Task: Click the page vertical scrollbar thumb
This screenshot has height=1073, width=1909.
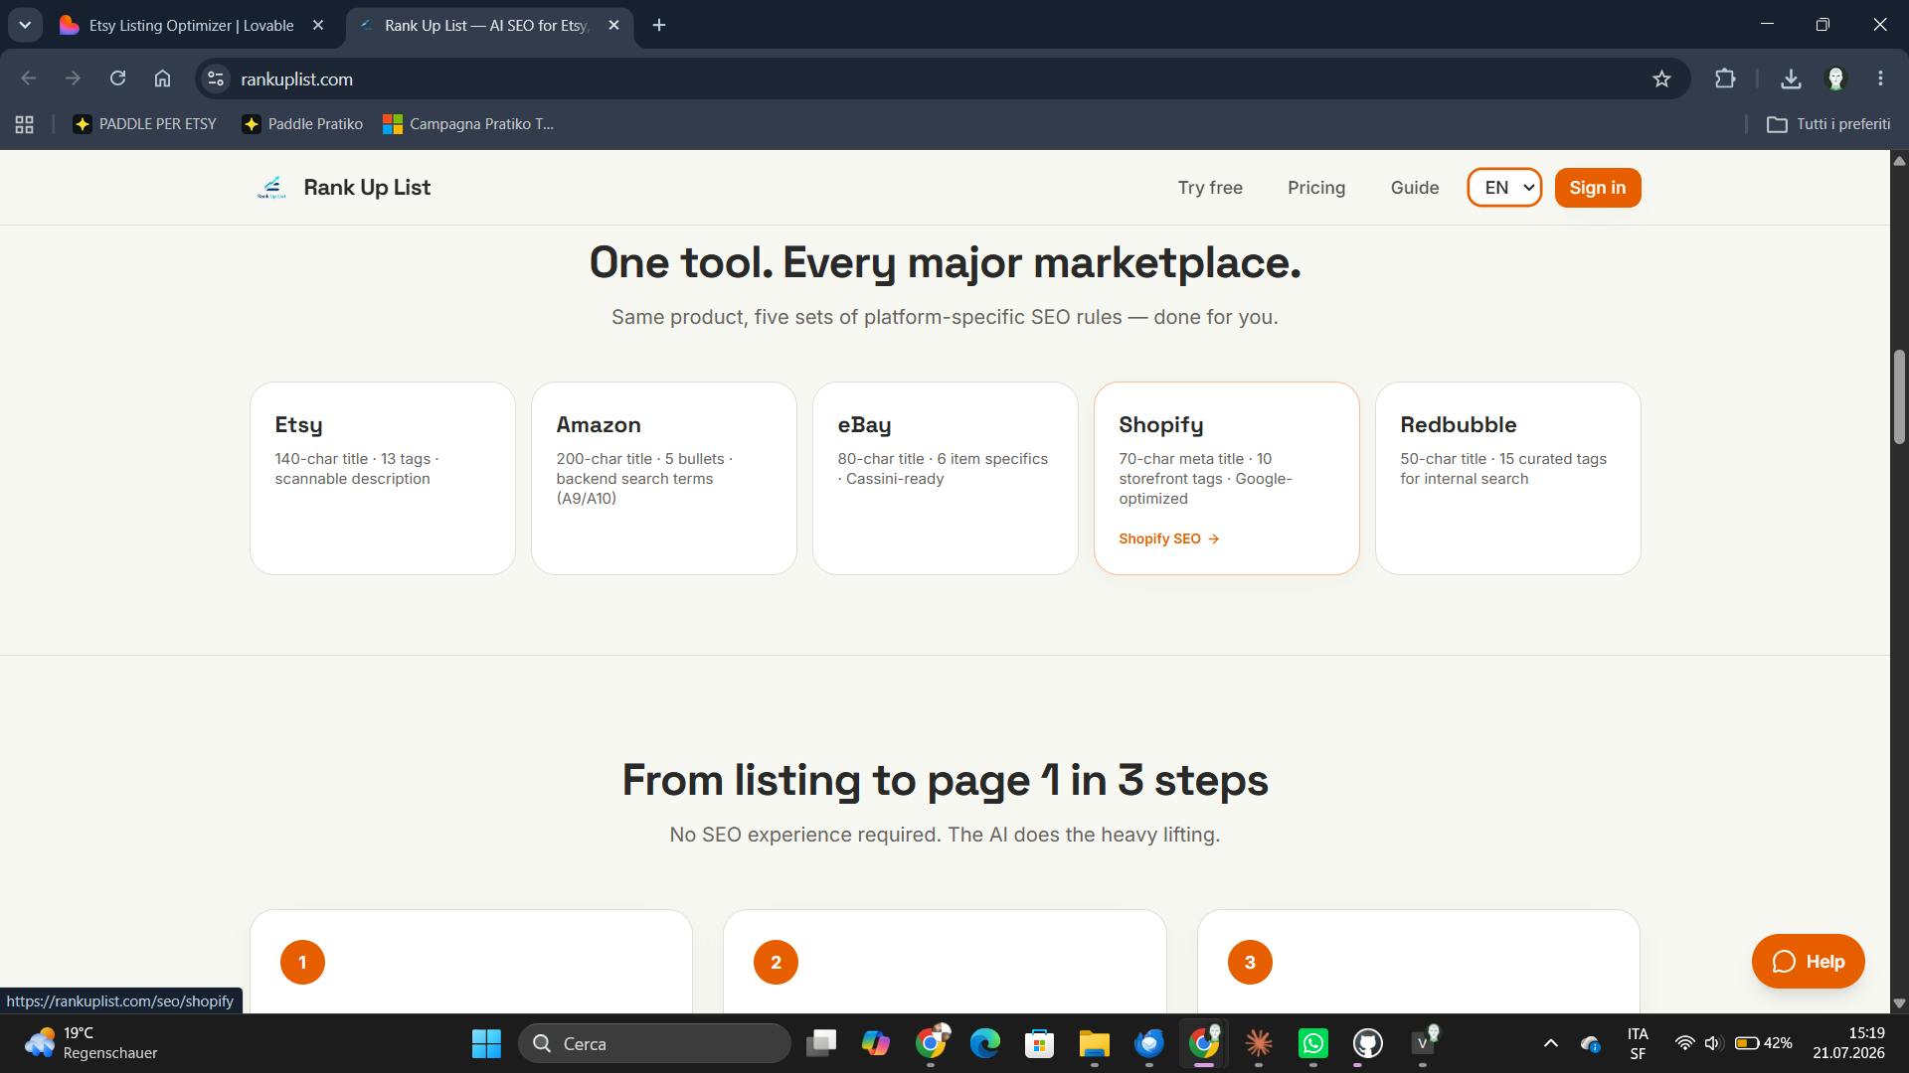Action: [x=1899, y=396]
